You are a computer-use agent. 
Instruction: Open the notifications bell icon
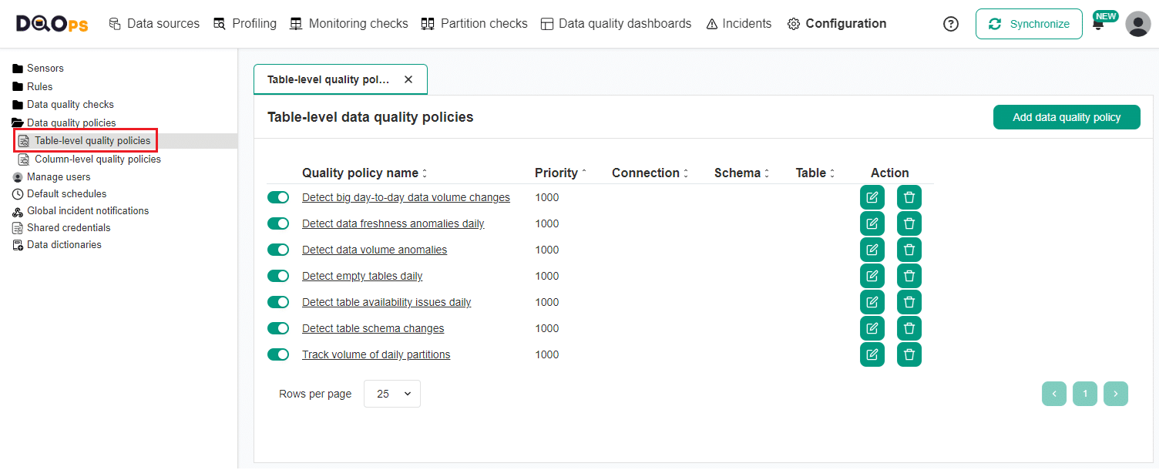(1098, 25)
